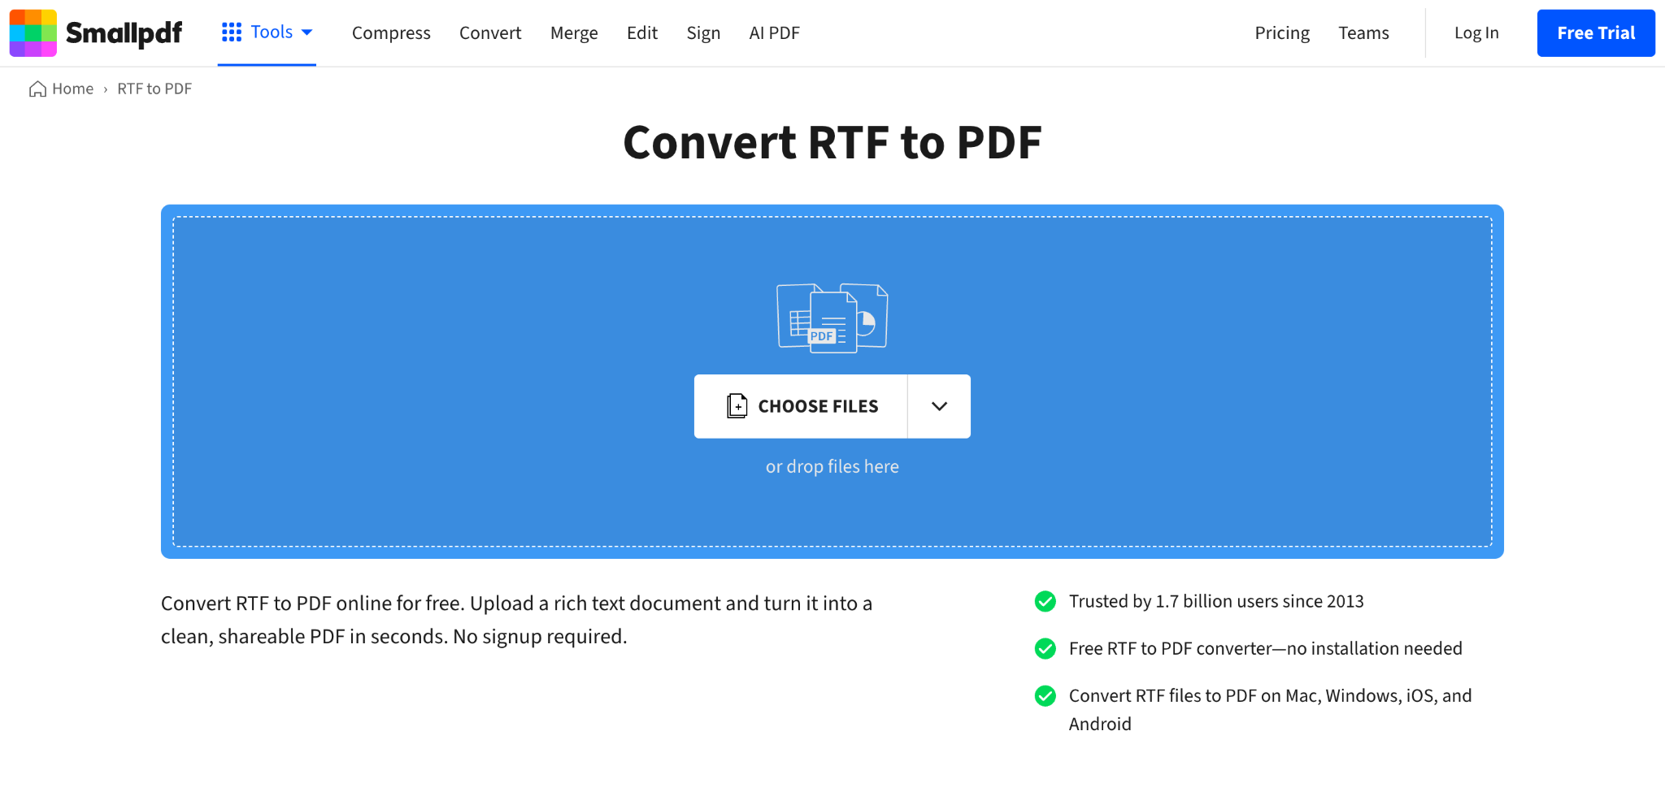Open the Tools grid menu
This screenshot has width=1665, height=796.
(x=267, y=32)
